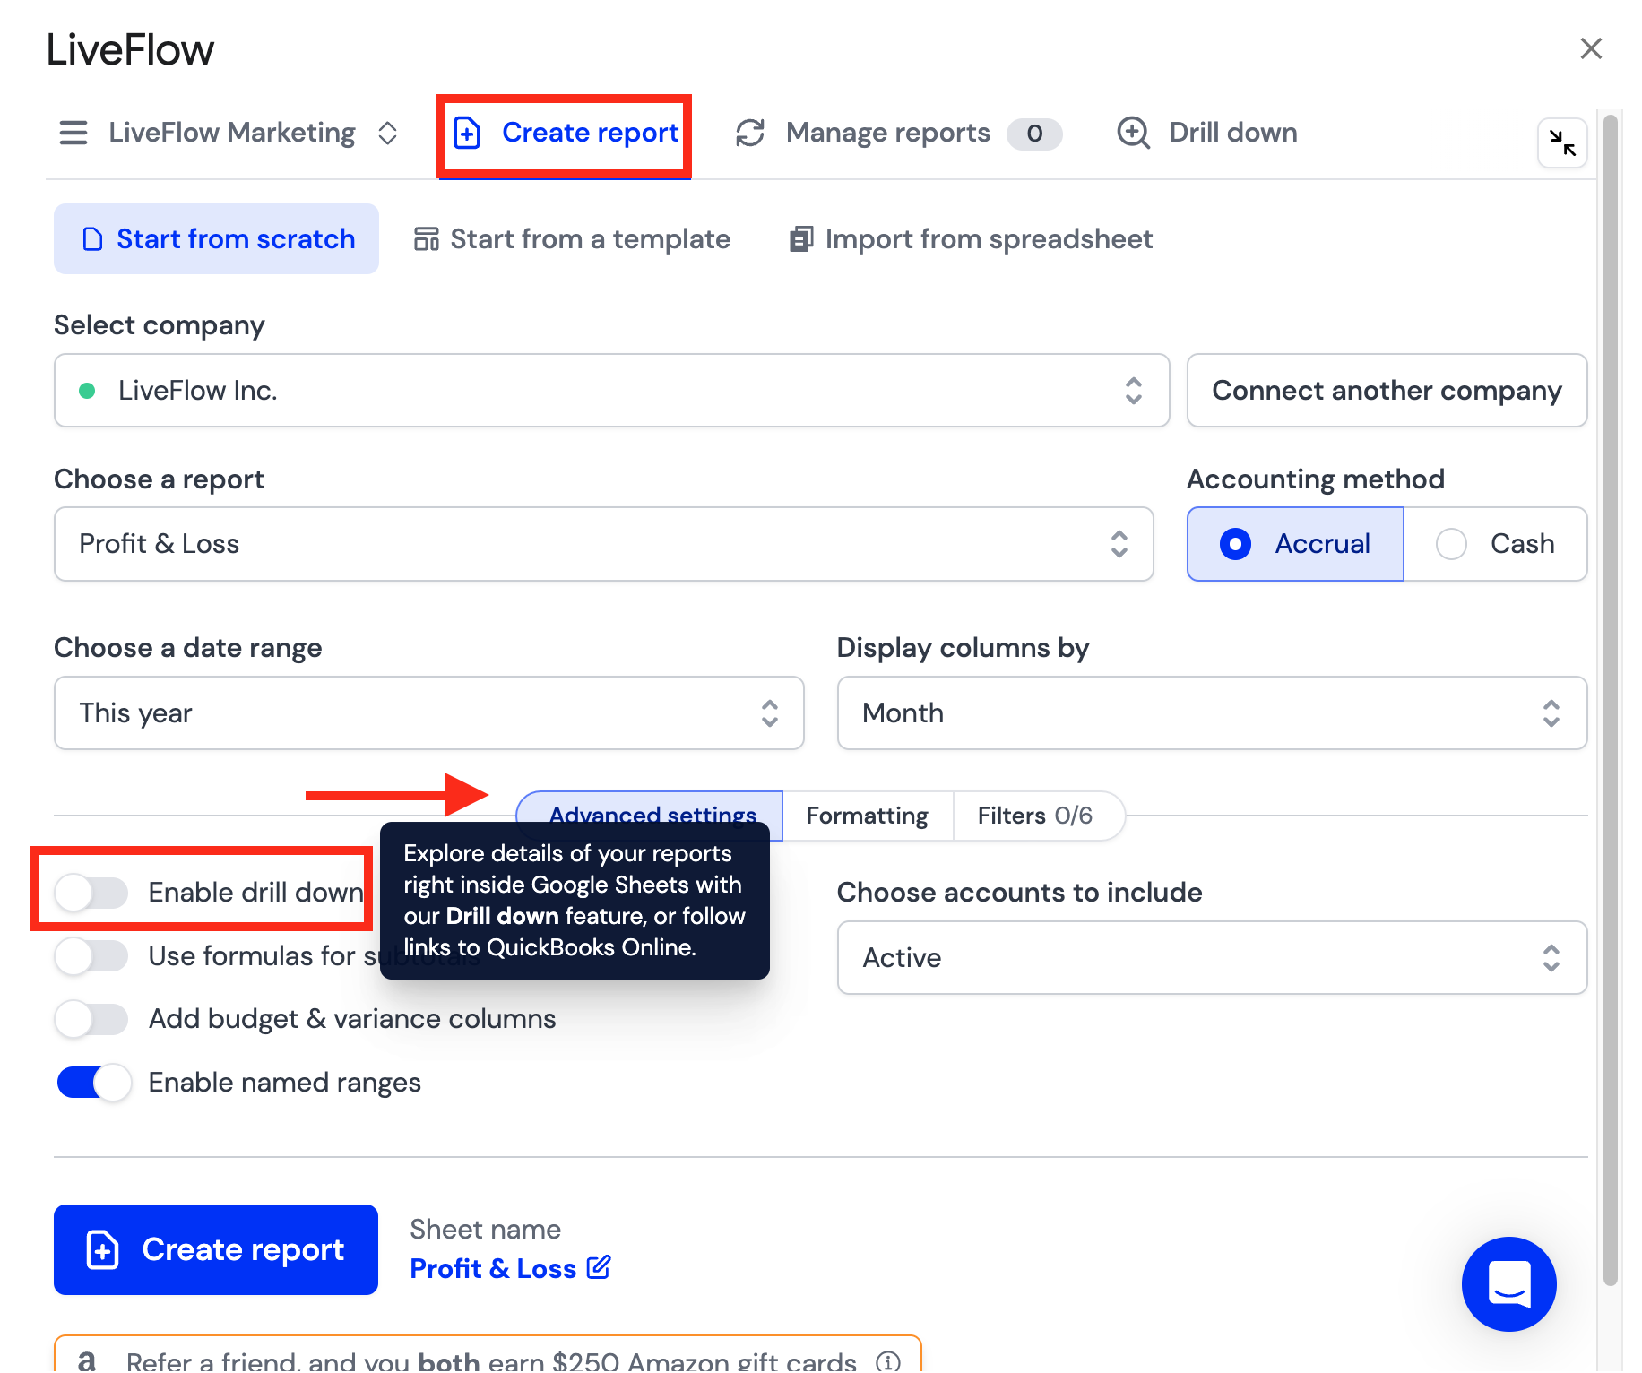Expand the date range dropdown
This screenshot has width=1642, height=1373.
tap(429, 713)
